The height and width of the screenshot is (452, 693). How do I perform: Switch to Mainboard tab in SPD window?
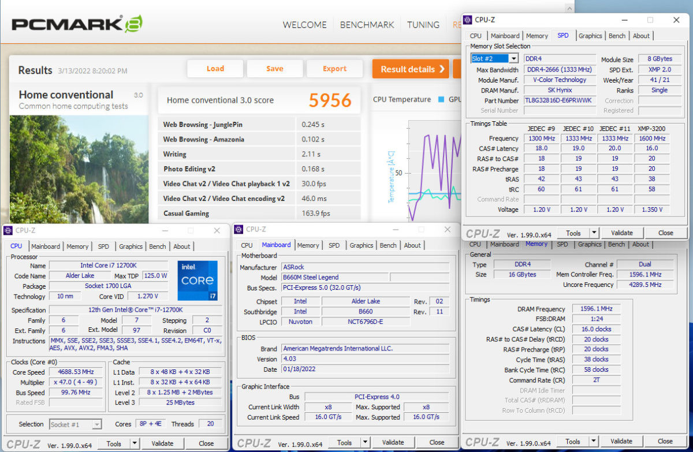tap(505, 36)
